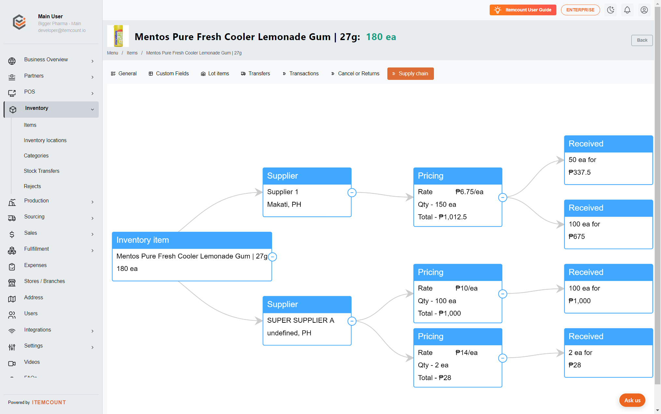
Task: Click the Partners sidebar icon
Action: (x=12, y=77)
